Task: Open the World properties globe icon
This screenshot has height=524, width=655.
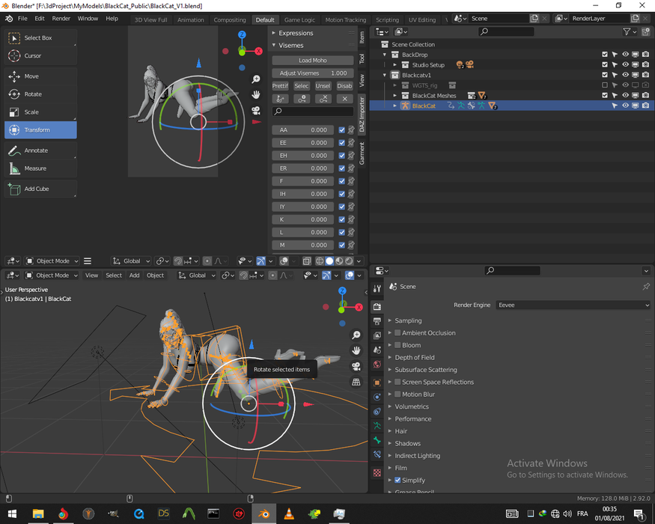Action: [377, 365]
